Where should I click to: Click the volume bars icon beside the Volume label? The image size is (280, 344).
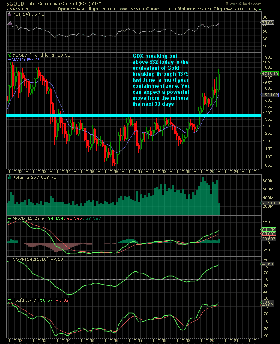pos(10,177)
